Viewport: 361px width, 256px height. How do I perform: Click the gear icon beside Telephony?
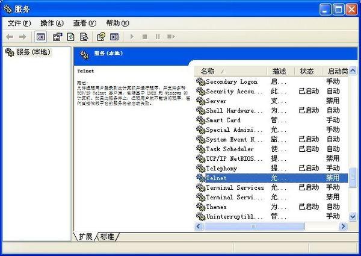(200, 168)
